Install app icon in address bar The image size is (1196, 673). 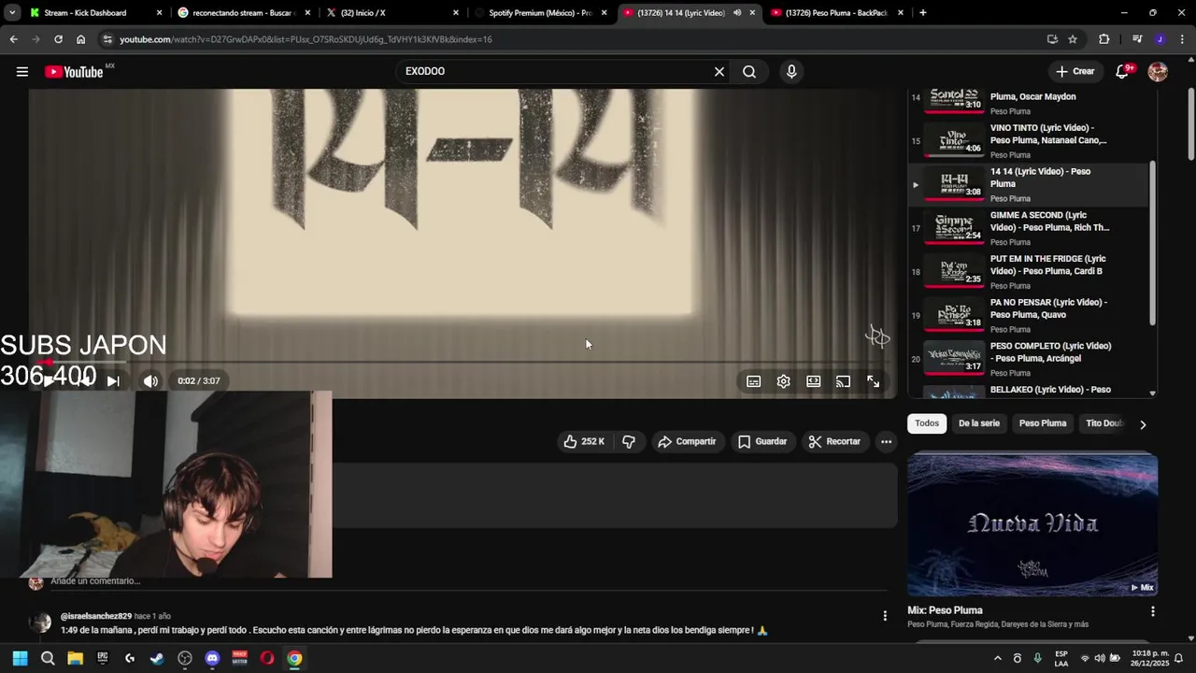click(x=1052, y=39)
